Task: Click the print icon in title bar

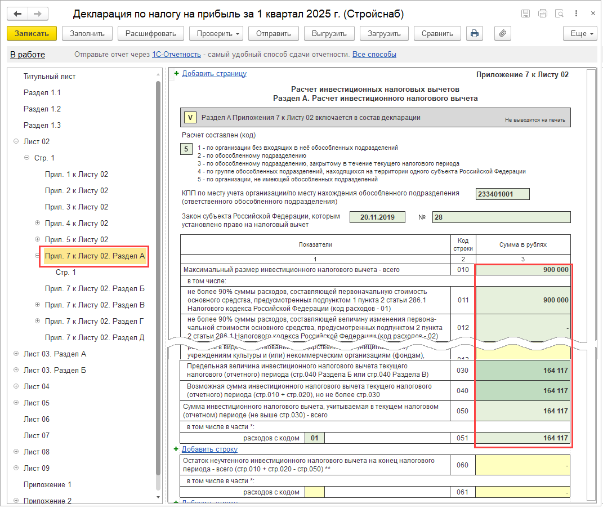Action: coord(542,14)
